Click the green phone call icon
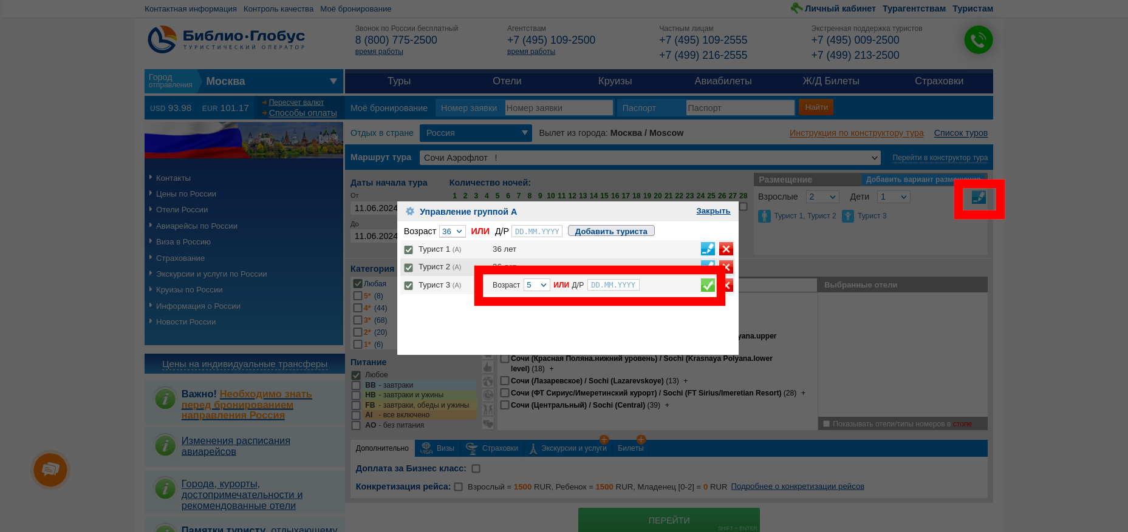The height and width of the screenshot is (532, 1128). click(978, 40)
